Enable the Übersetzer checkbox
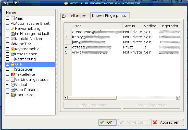 [8, 95]
